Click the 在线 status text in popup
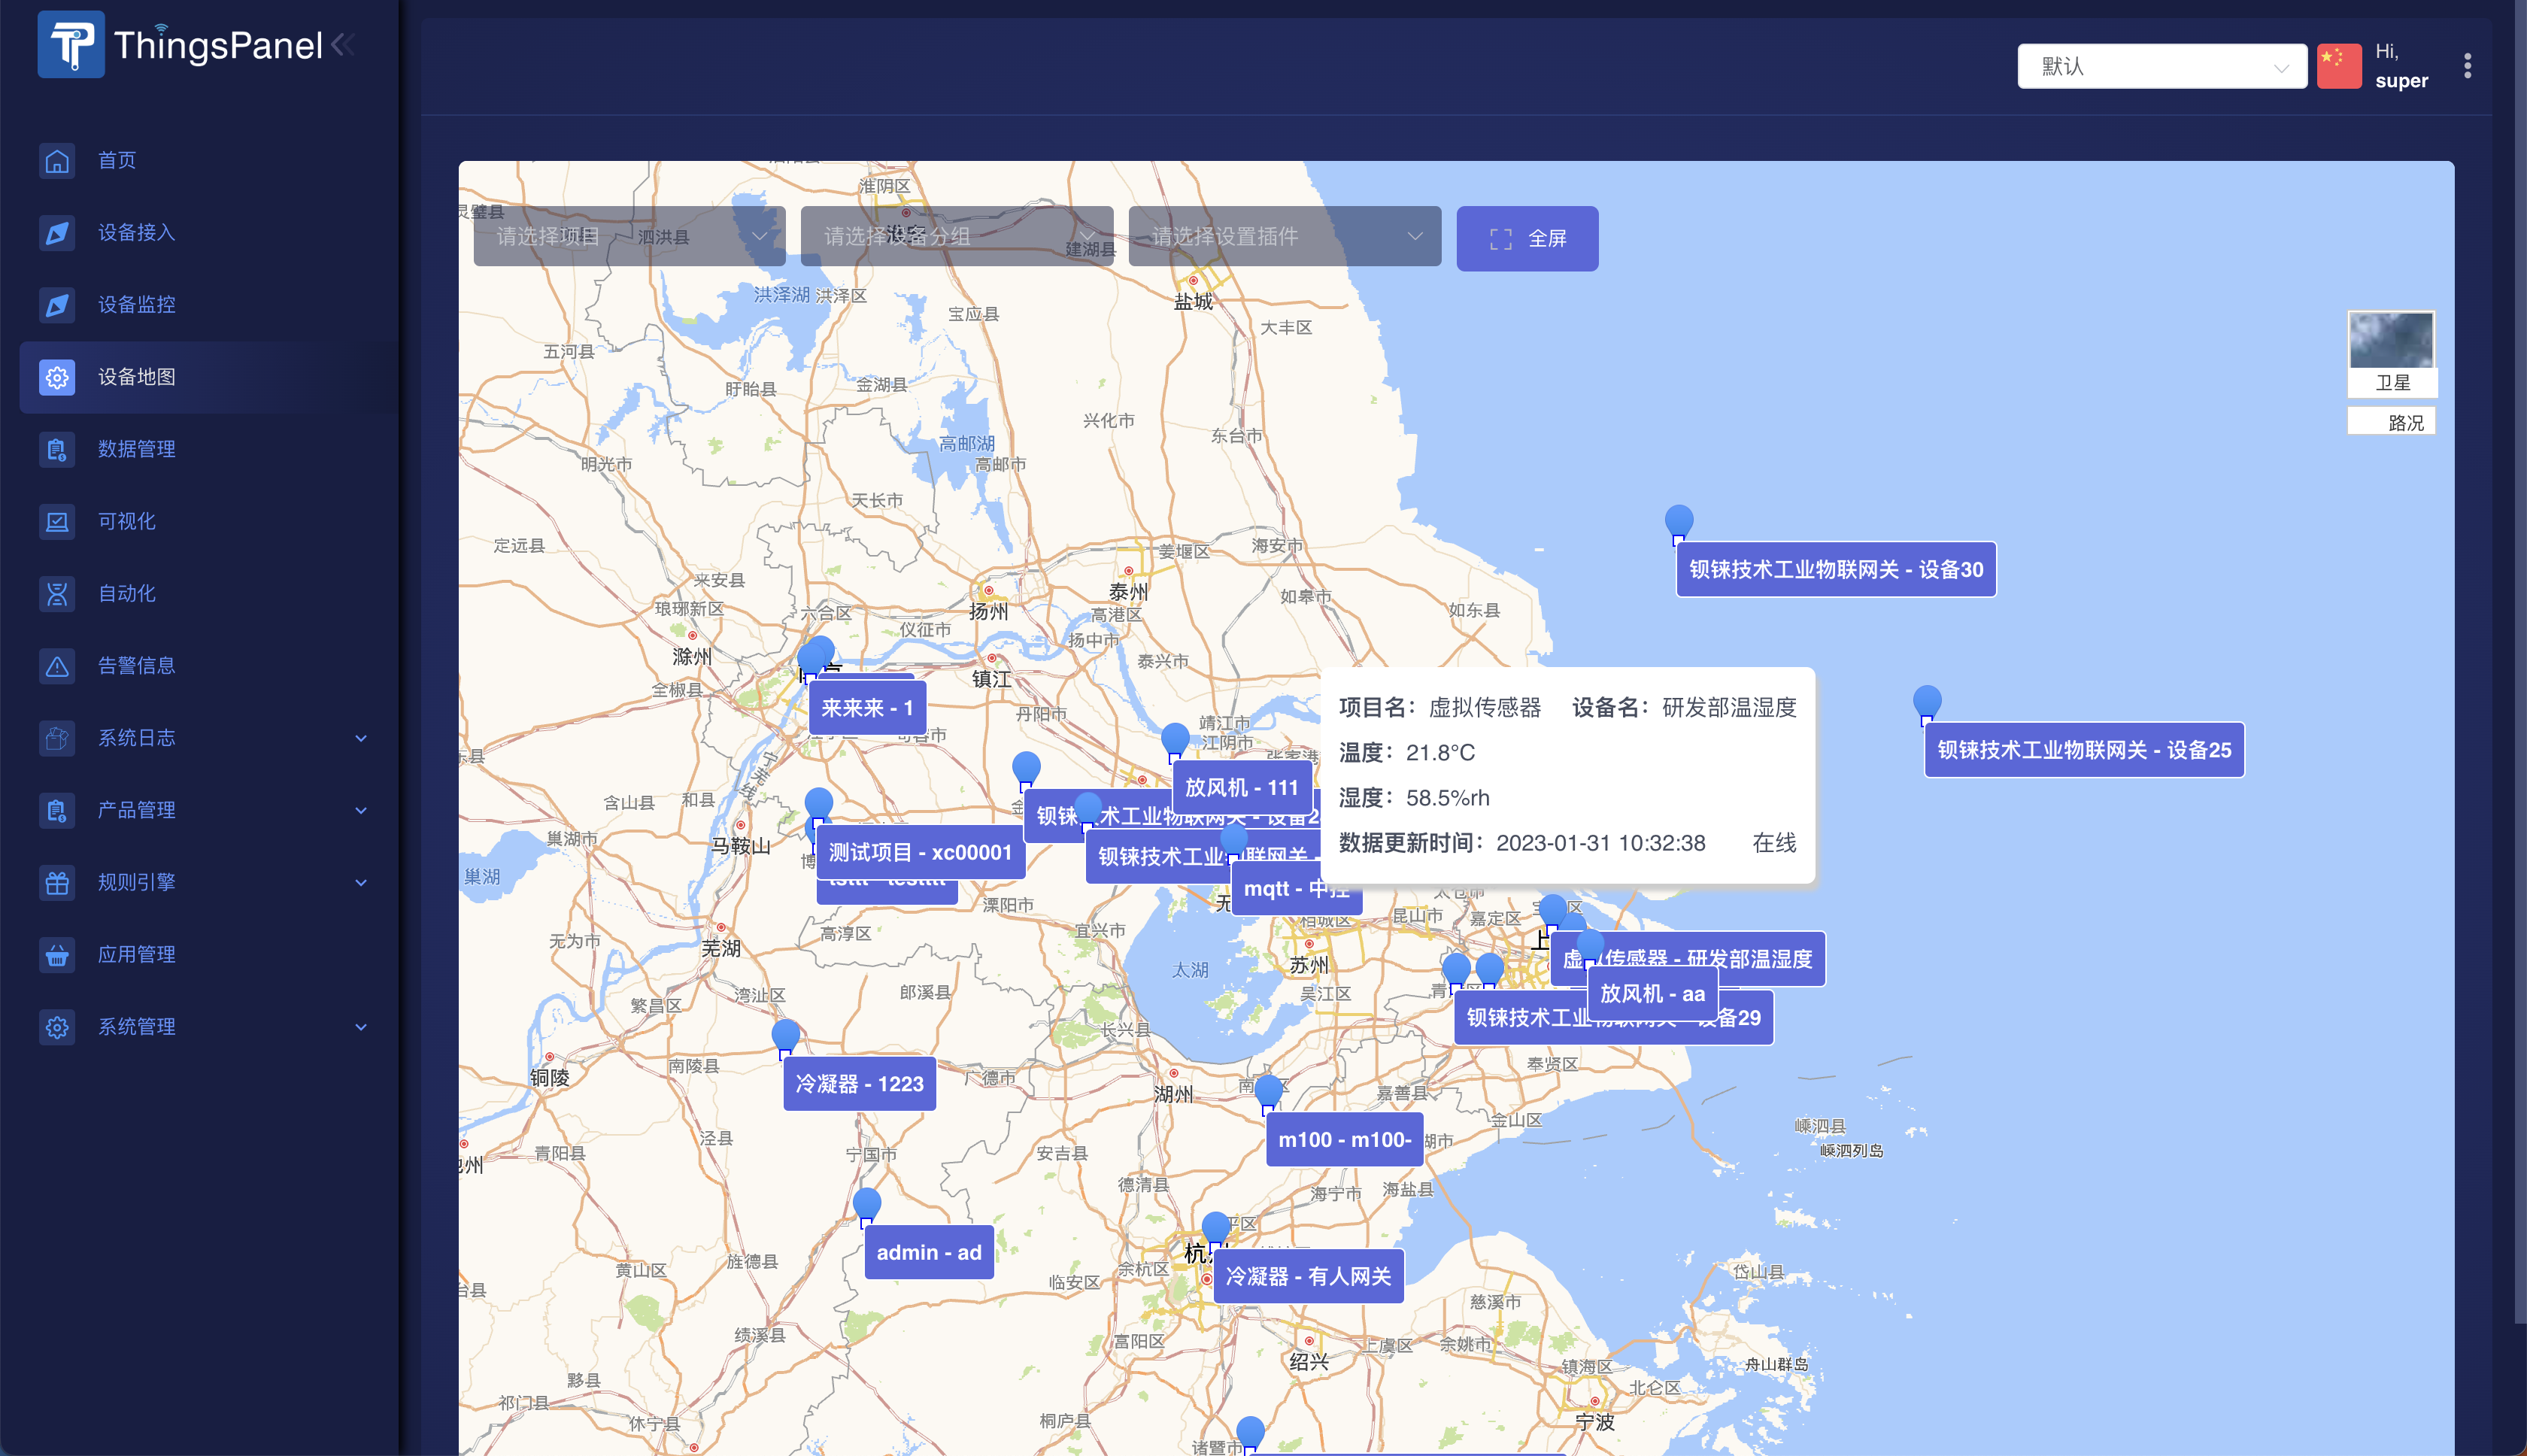 (x=1774, y=842)
